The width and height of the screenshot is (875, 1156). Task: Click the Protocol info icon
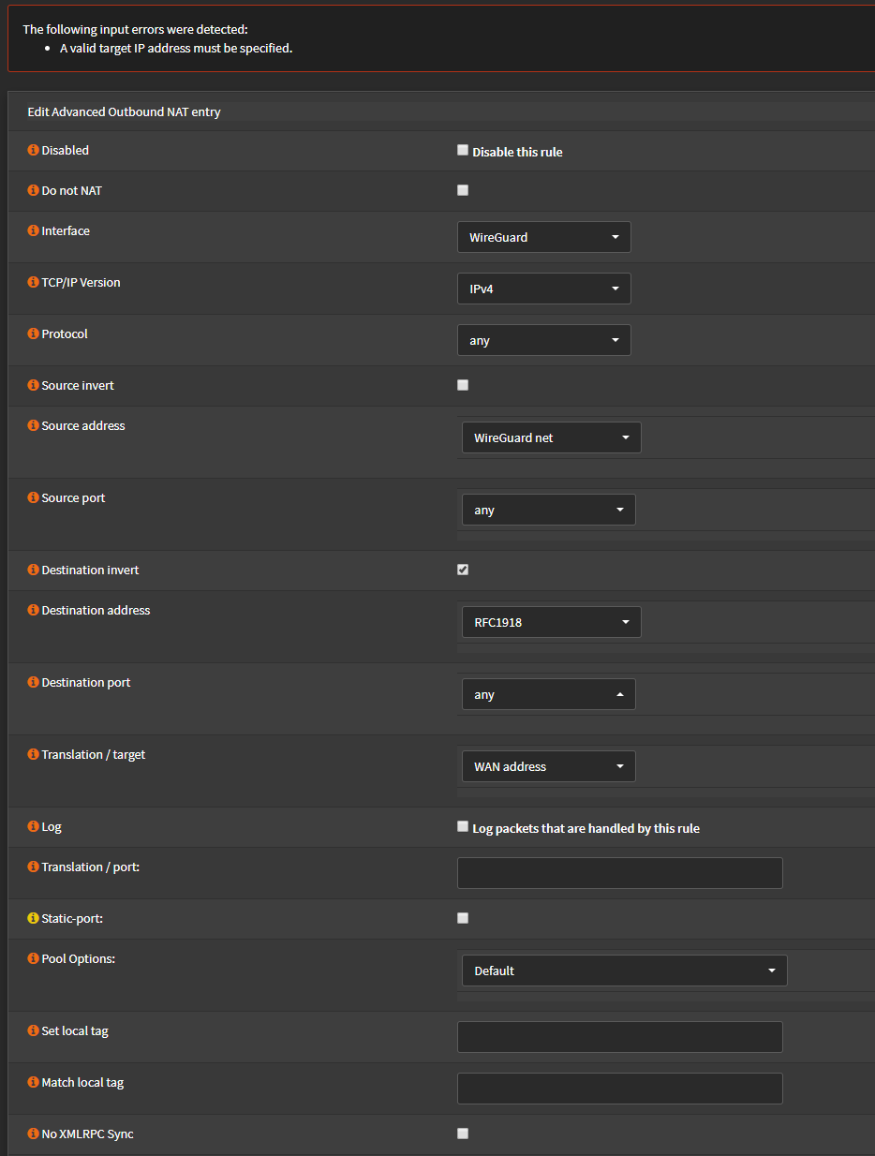30,333
